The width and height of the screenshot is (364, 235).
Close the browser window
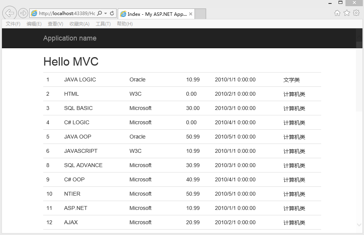pyautogui.click(x=354, y=3)
